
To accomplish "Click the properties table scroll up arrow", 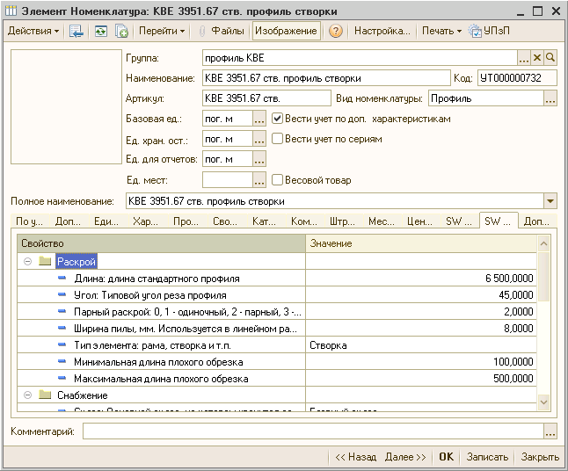I will coord(543,243).
